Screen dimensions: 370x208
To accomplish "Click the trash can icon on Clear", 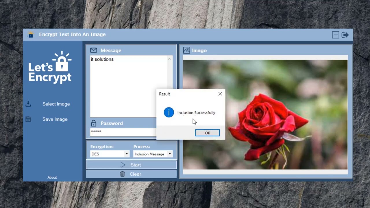I will pos(123,174).
